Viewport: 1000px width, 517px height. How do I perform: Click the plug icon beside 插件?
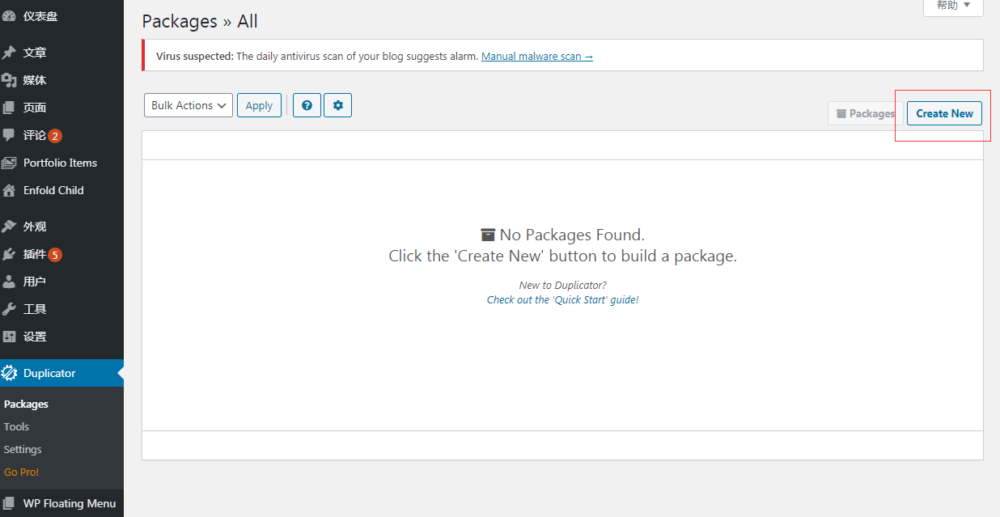pyautogui.click(x=9, y=254)
